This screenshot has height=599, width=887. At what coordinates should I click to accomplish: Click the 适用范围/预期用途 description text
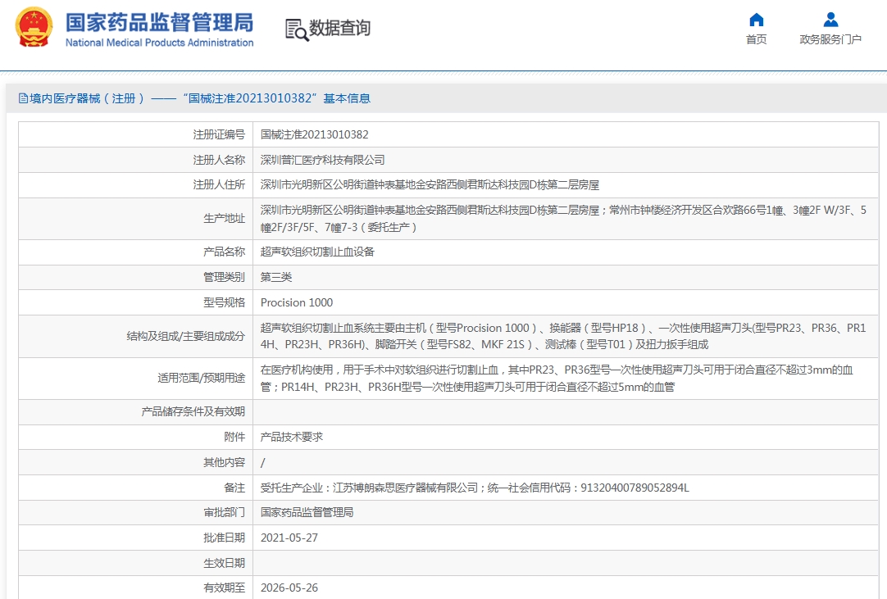pos(557,378)
